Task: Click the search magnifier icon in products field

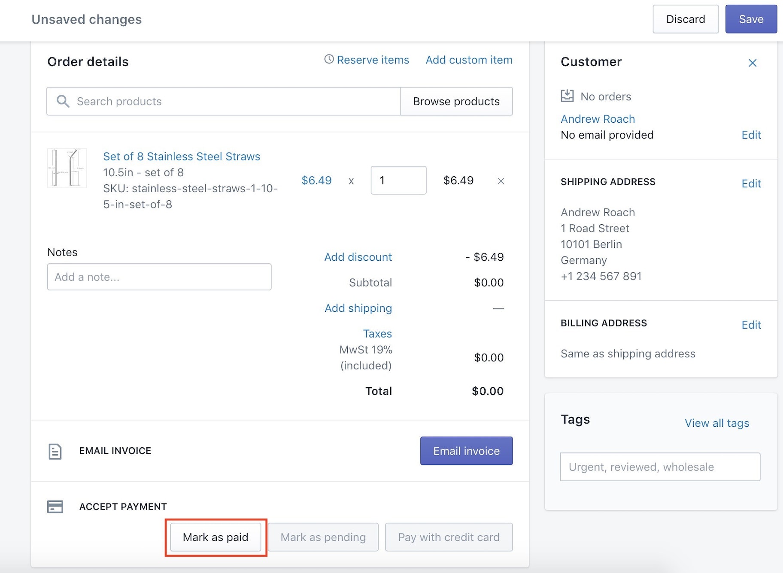Action: [x=63, y=101]
